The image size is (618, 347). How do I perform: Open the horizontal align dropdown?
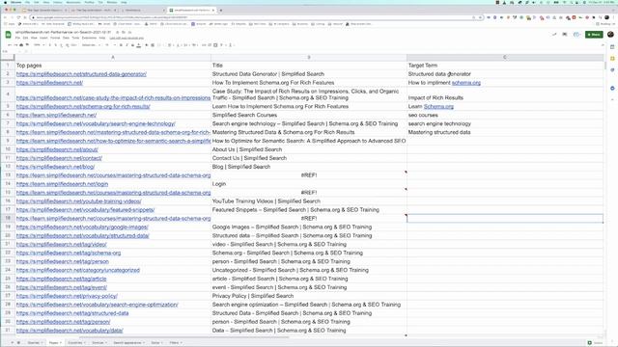coord(170,45)
